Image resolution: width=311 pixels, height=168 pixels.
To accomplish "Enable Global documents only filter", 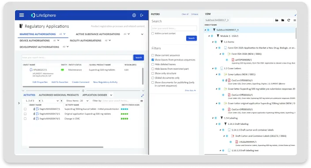I will [x=153, y=78].
